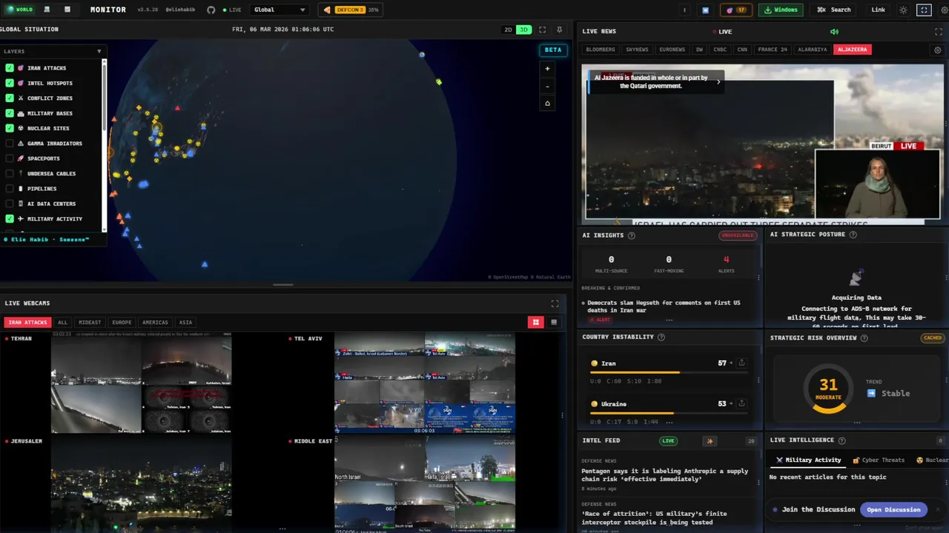Open the notifications badge showing 17
The width and height of the screenshot is (949, 533).
(736, 10)
